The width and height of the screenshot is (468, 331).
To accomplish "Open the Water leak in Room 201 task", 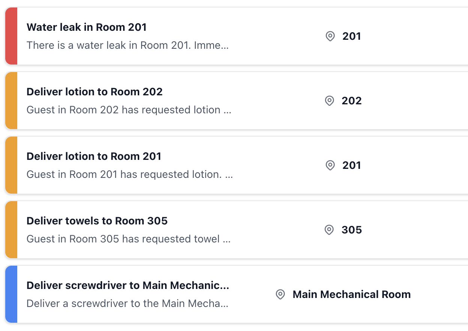I will click(87, 27).
